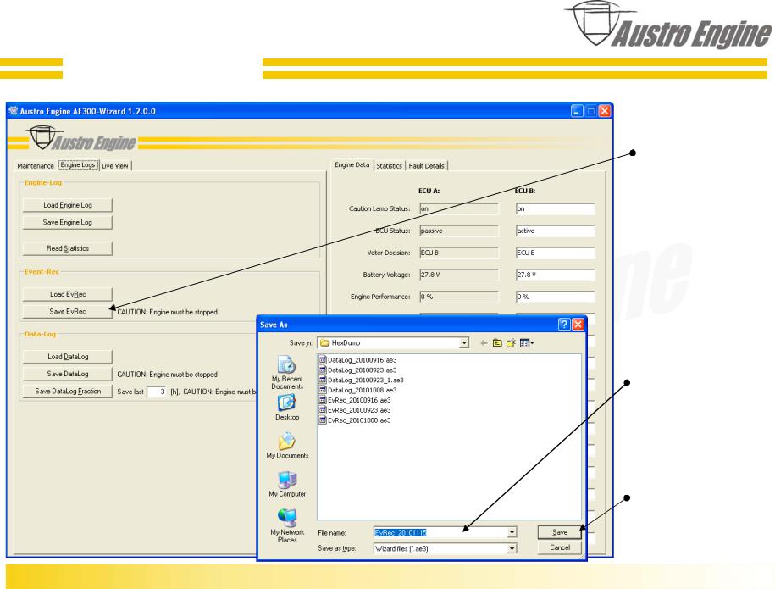775x589 pixels.
Task: Click Save Engine Log button
Action: pos(67,222)
